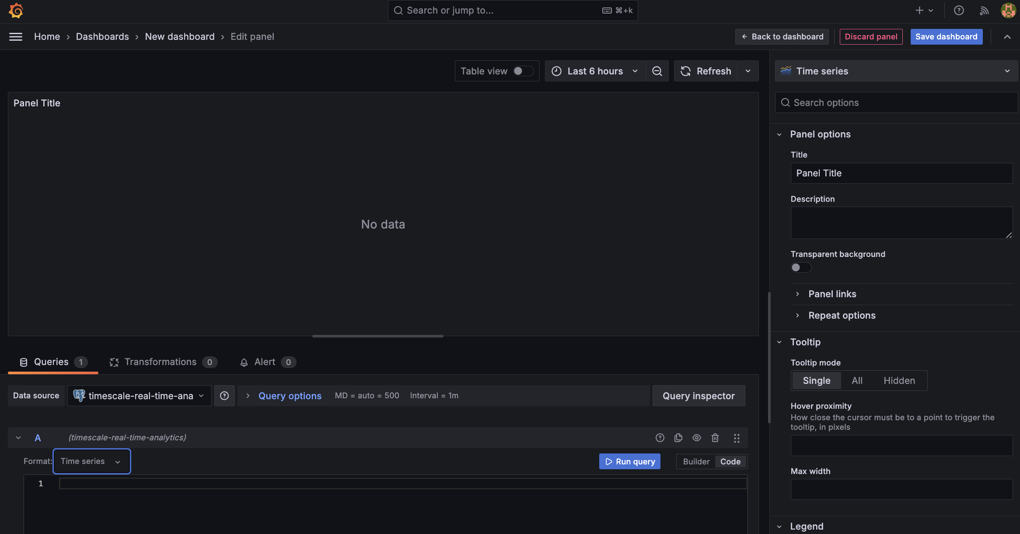Click Run query button
The height and width of the screenshot is (534, 1020).
pyautogui.click(x=629, y=461)
